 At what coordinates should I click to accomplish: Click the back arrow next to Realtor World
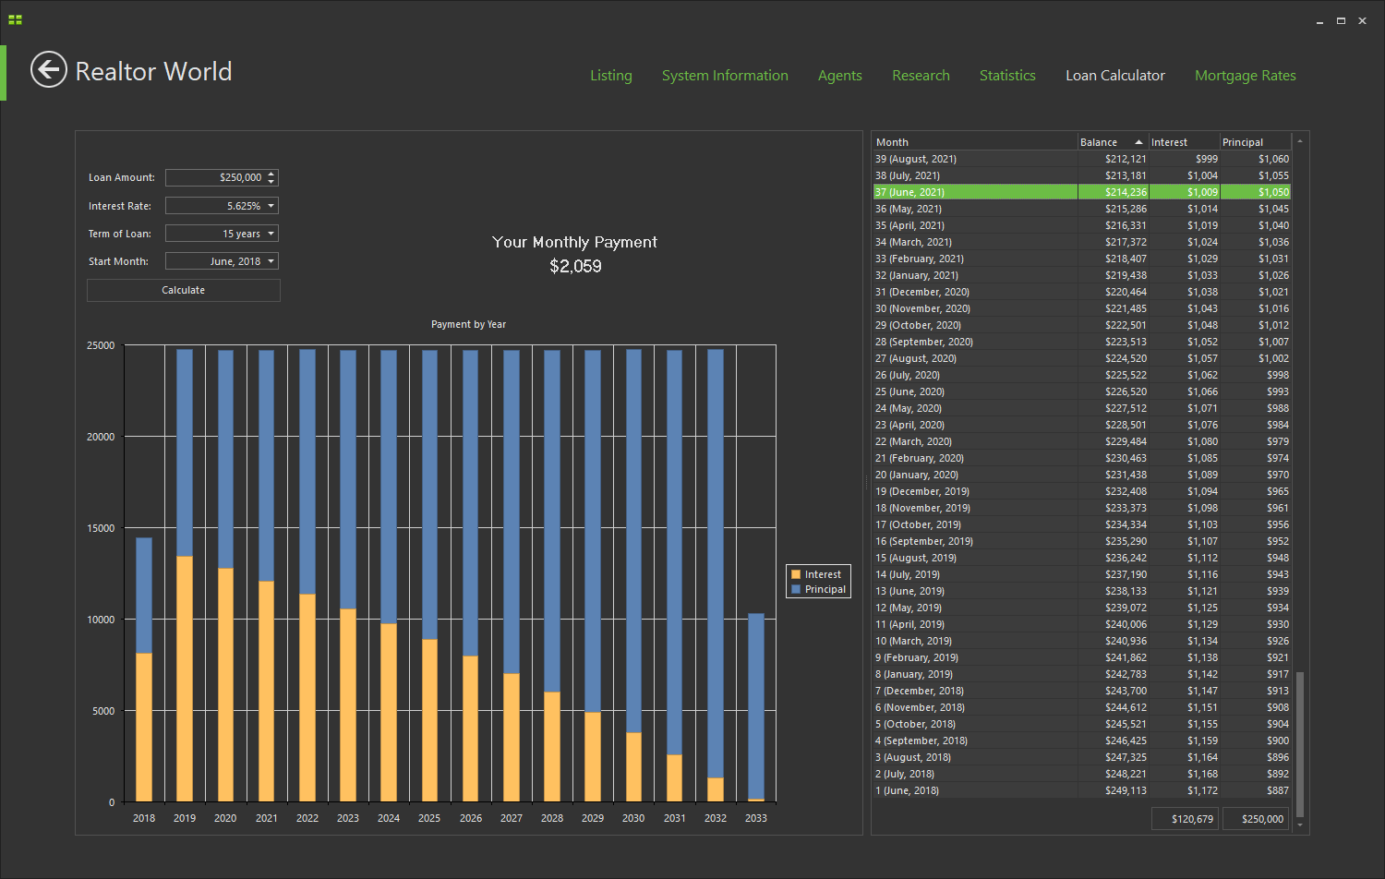pyautogui.click(x=49, y=69)
